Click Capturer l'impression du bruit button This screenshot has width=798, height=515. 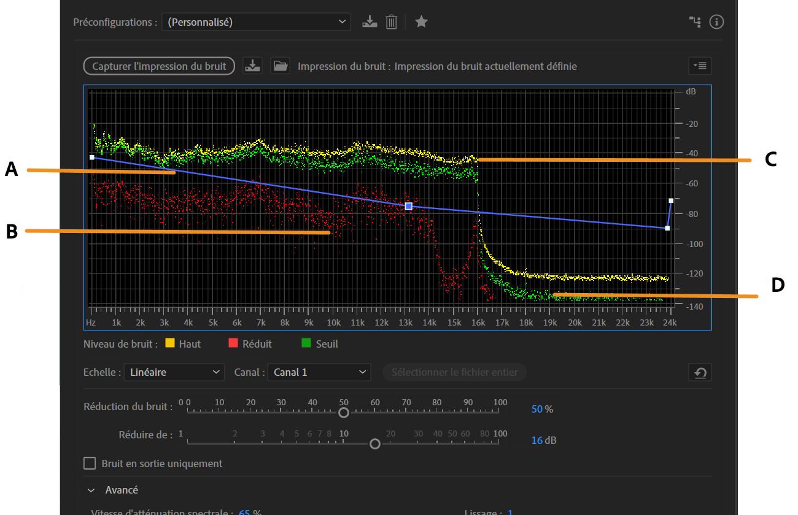(159, 66)
